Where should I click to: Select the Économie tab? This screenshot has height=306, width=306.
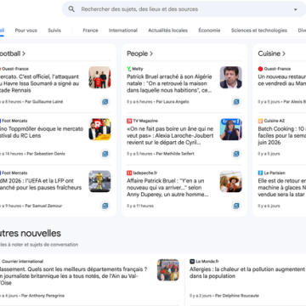pyautogui.click(x=209, y=31)
